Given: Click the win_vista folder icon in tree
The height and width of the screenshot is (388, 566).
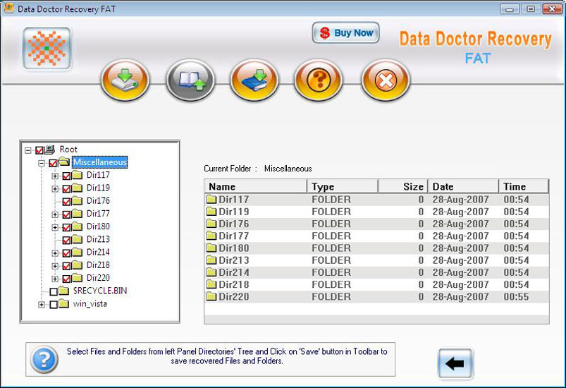Looking at the screenshot, I should pos(64,303).
